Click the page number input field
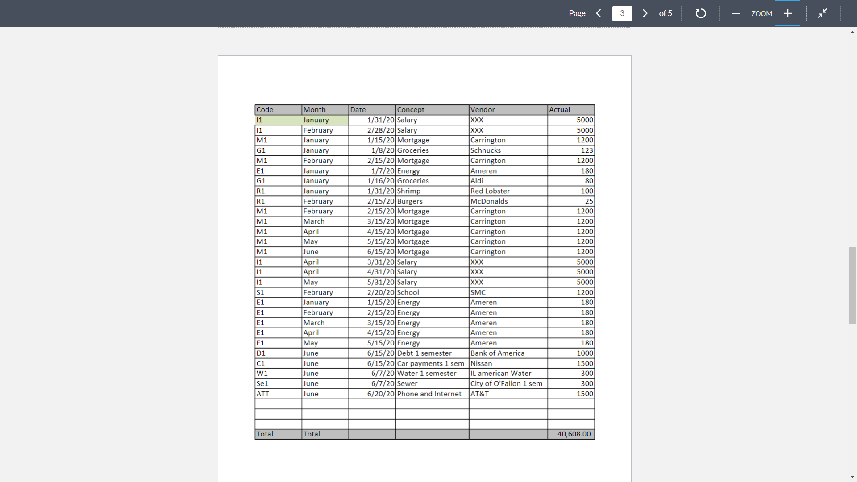857x482 pixels. (x=622, y=13)
